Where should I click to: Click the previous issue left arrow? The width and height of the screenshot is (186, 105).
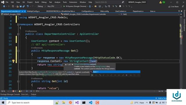tap(27, 91)
